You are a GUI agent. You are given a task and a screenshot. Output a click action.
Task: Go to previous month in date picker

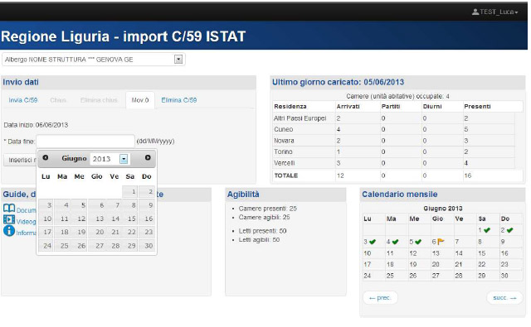tap(46, 158)
